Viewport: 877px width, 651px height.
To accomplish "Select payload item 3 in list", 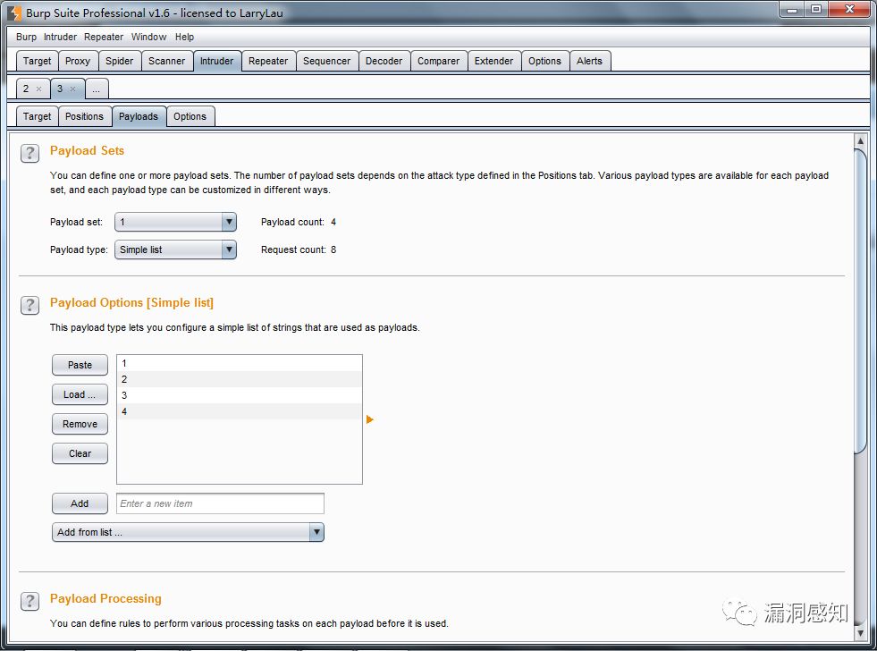I will [x=240, y=395].
